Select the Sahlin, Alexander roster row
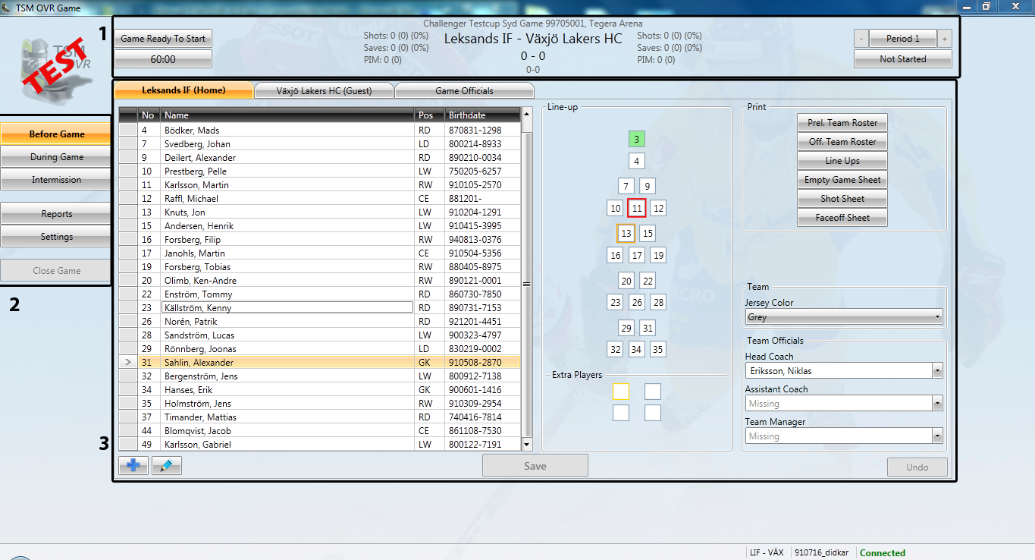The image size is (1035, 560). (x=320, y=363)
